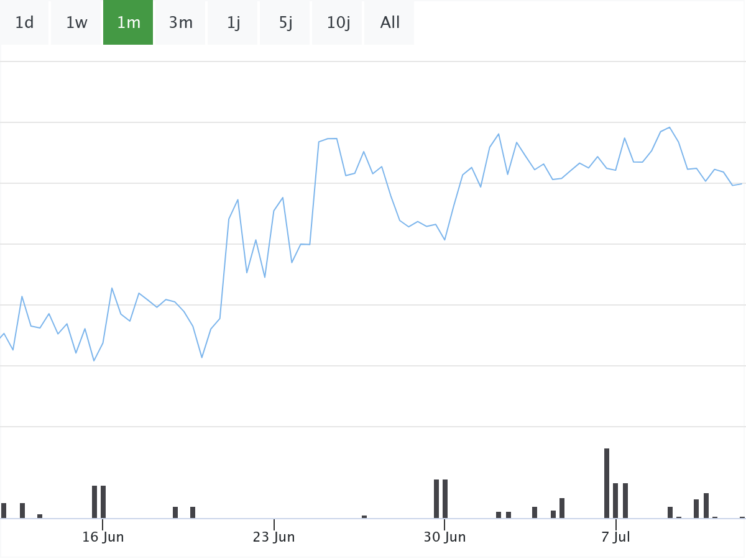Click the active green 1m tab
The image size is (746, 559).
point(128,23)
